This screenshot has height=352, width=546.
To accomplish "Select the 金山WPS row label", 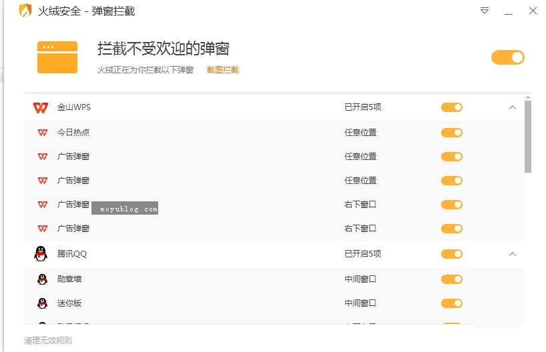I will tap(74, 107).
